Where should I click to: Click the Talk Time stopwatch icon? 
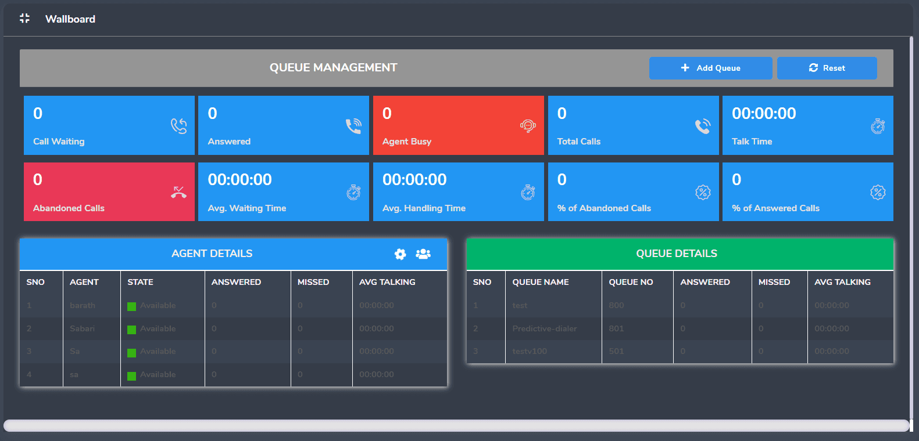(878, 126)
